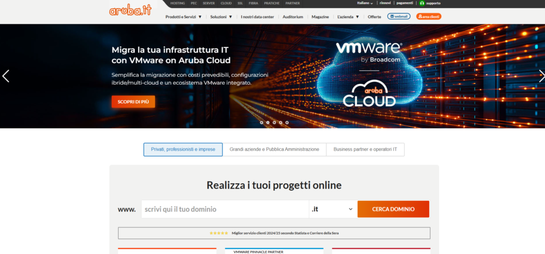The image size is (545, 254).
Task: Focus the domain name search field
Action: [225, 209]
